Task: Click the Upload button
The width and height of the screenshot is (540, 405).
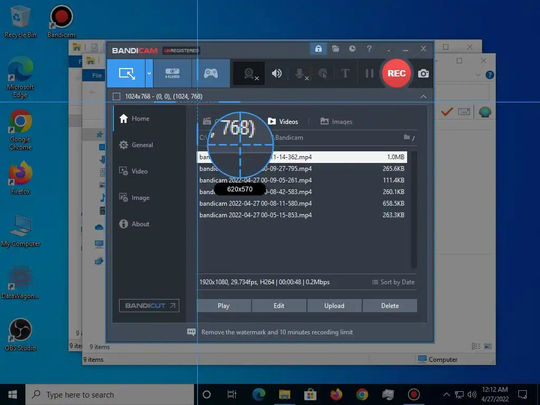Action: [x=334, y=305]
